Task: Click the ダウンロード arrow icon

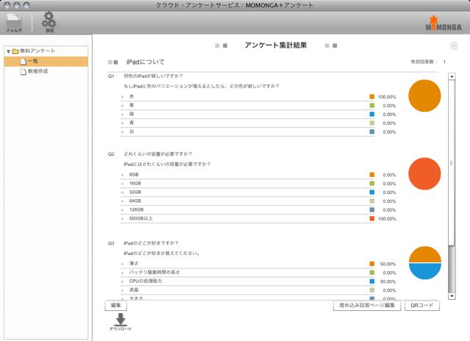Action: coord(120,322)
